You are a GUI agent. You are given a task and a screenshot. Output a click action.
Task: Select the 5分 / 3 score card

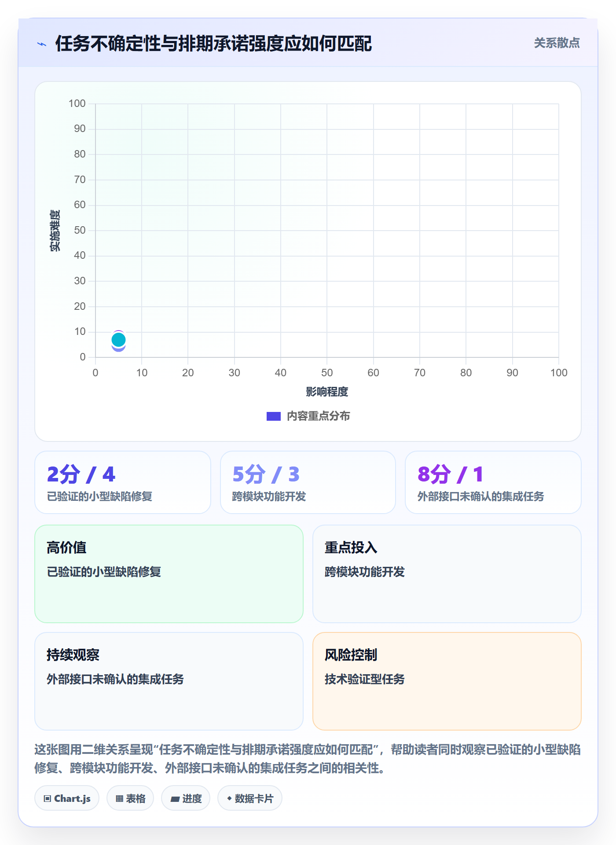pos(308,482)
